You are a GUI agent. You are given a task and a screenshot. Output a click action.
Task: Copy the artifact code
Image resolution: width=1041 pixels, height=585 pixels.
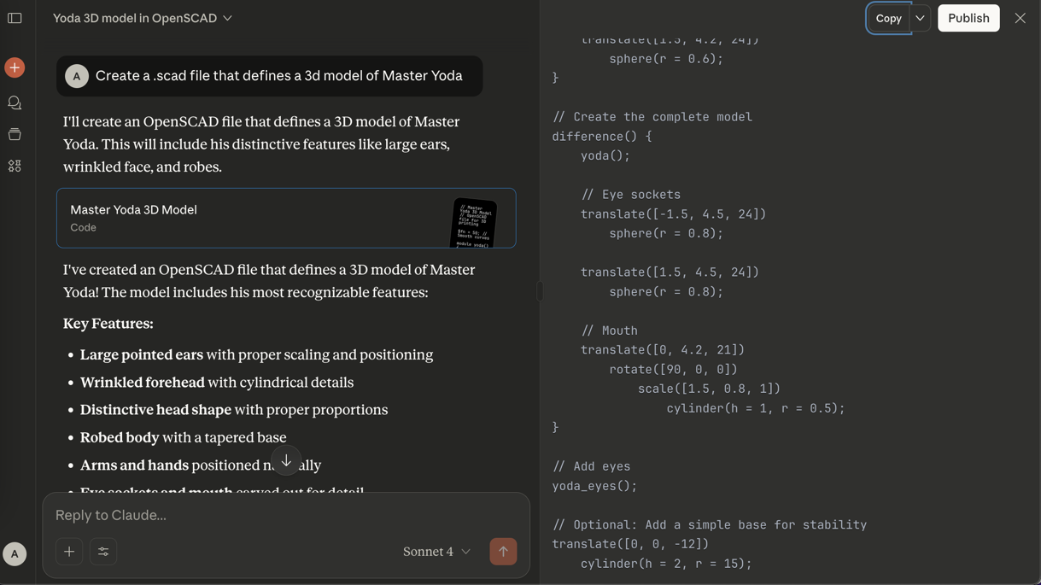[888, 18]
